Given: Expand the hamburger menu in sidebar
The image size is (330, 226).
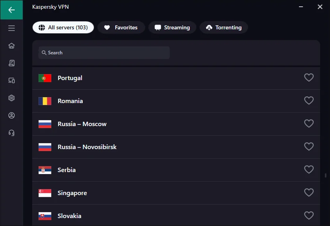Looking at the screenshot, I should [12, 28].
